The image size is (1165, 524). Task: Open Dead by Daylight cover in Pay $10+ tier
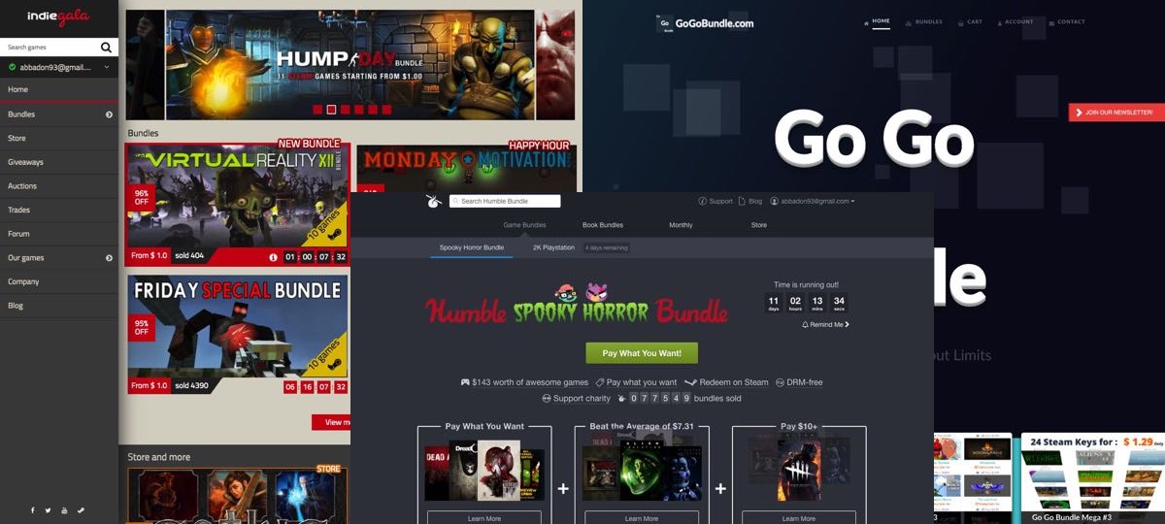[798, 470]
